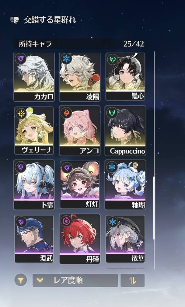Click the aero icon on 鑑心

click(113, 59)
